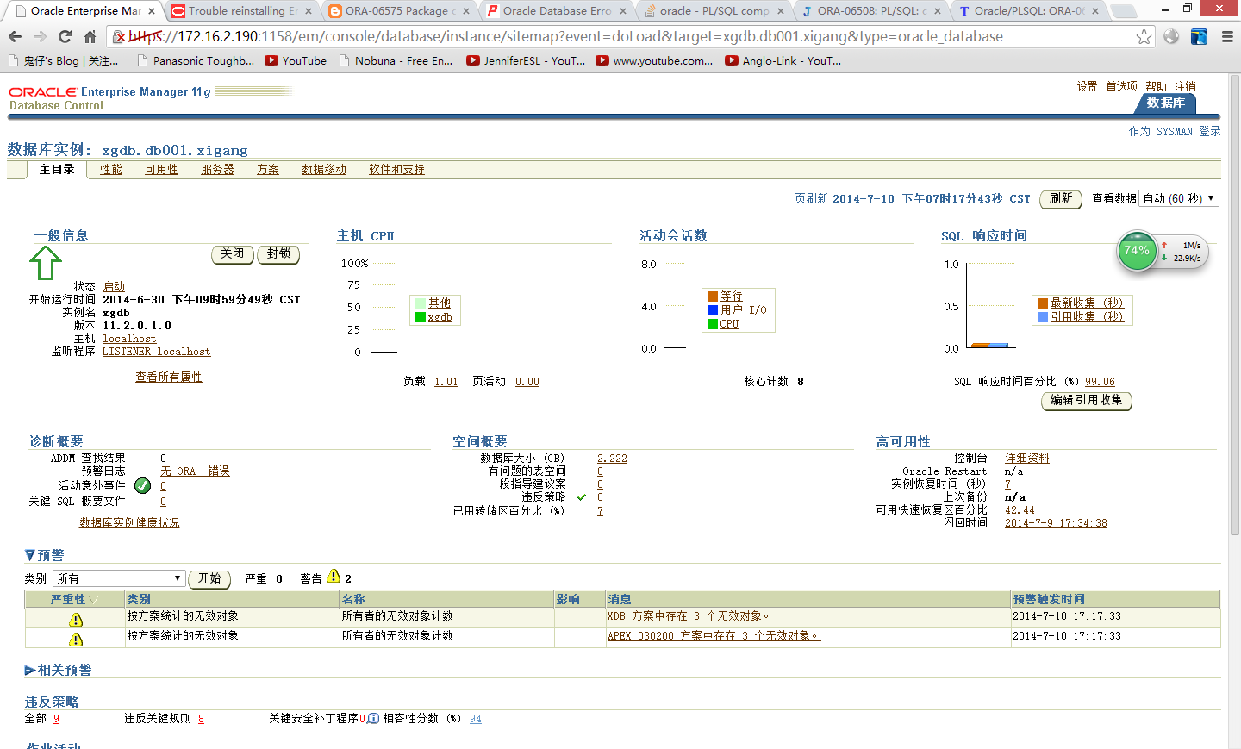The height and width of the screenshot is (749, 1241).
Task: Click the 关闭 shutdown button
Action: coord(233,253)
